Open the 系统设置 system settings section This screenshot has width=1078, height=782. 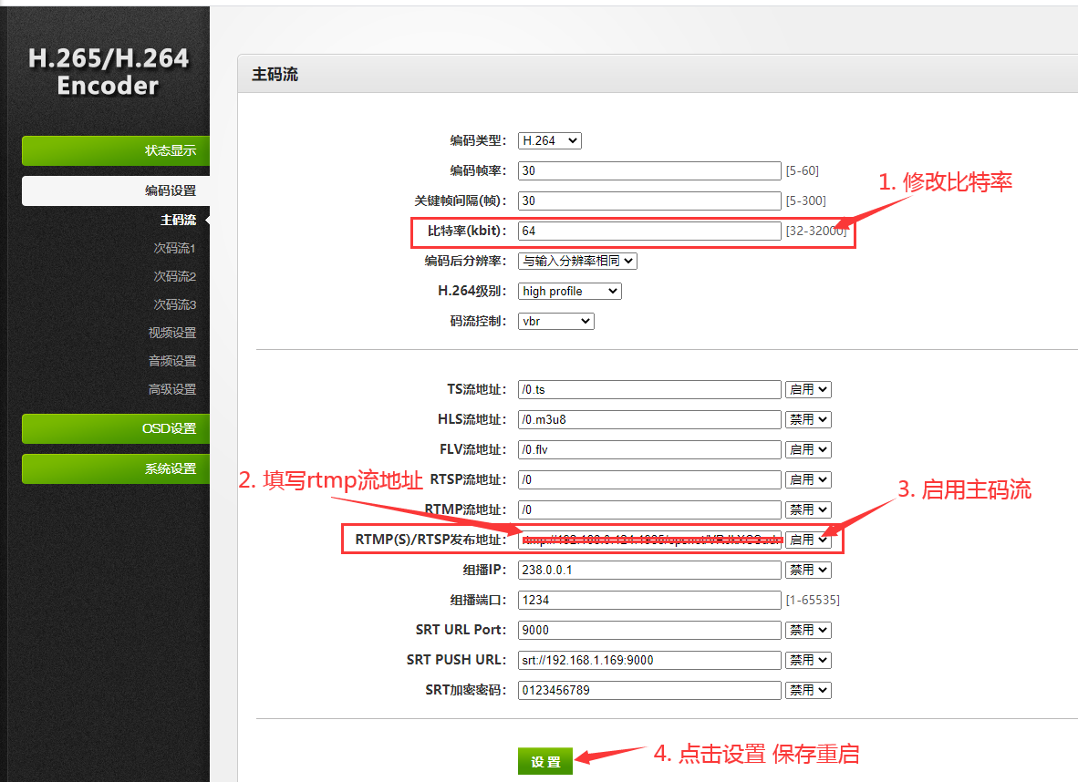(x=116, y=468)
